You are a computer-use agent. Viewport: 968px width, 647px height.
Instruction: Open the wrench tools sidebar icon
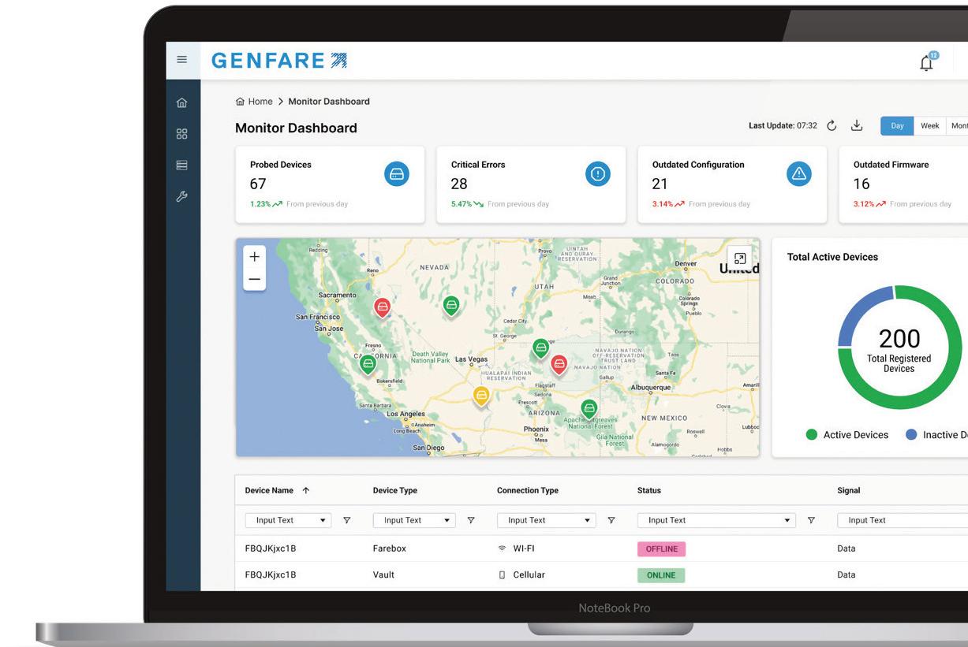click(x=182, y=196)
